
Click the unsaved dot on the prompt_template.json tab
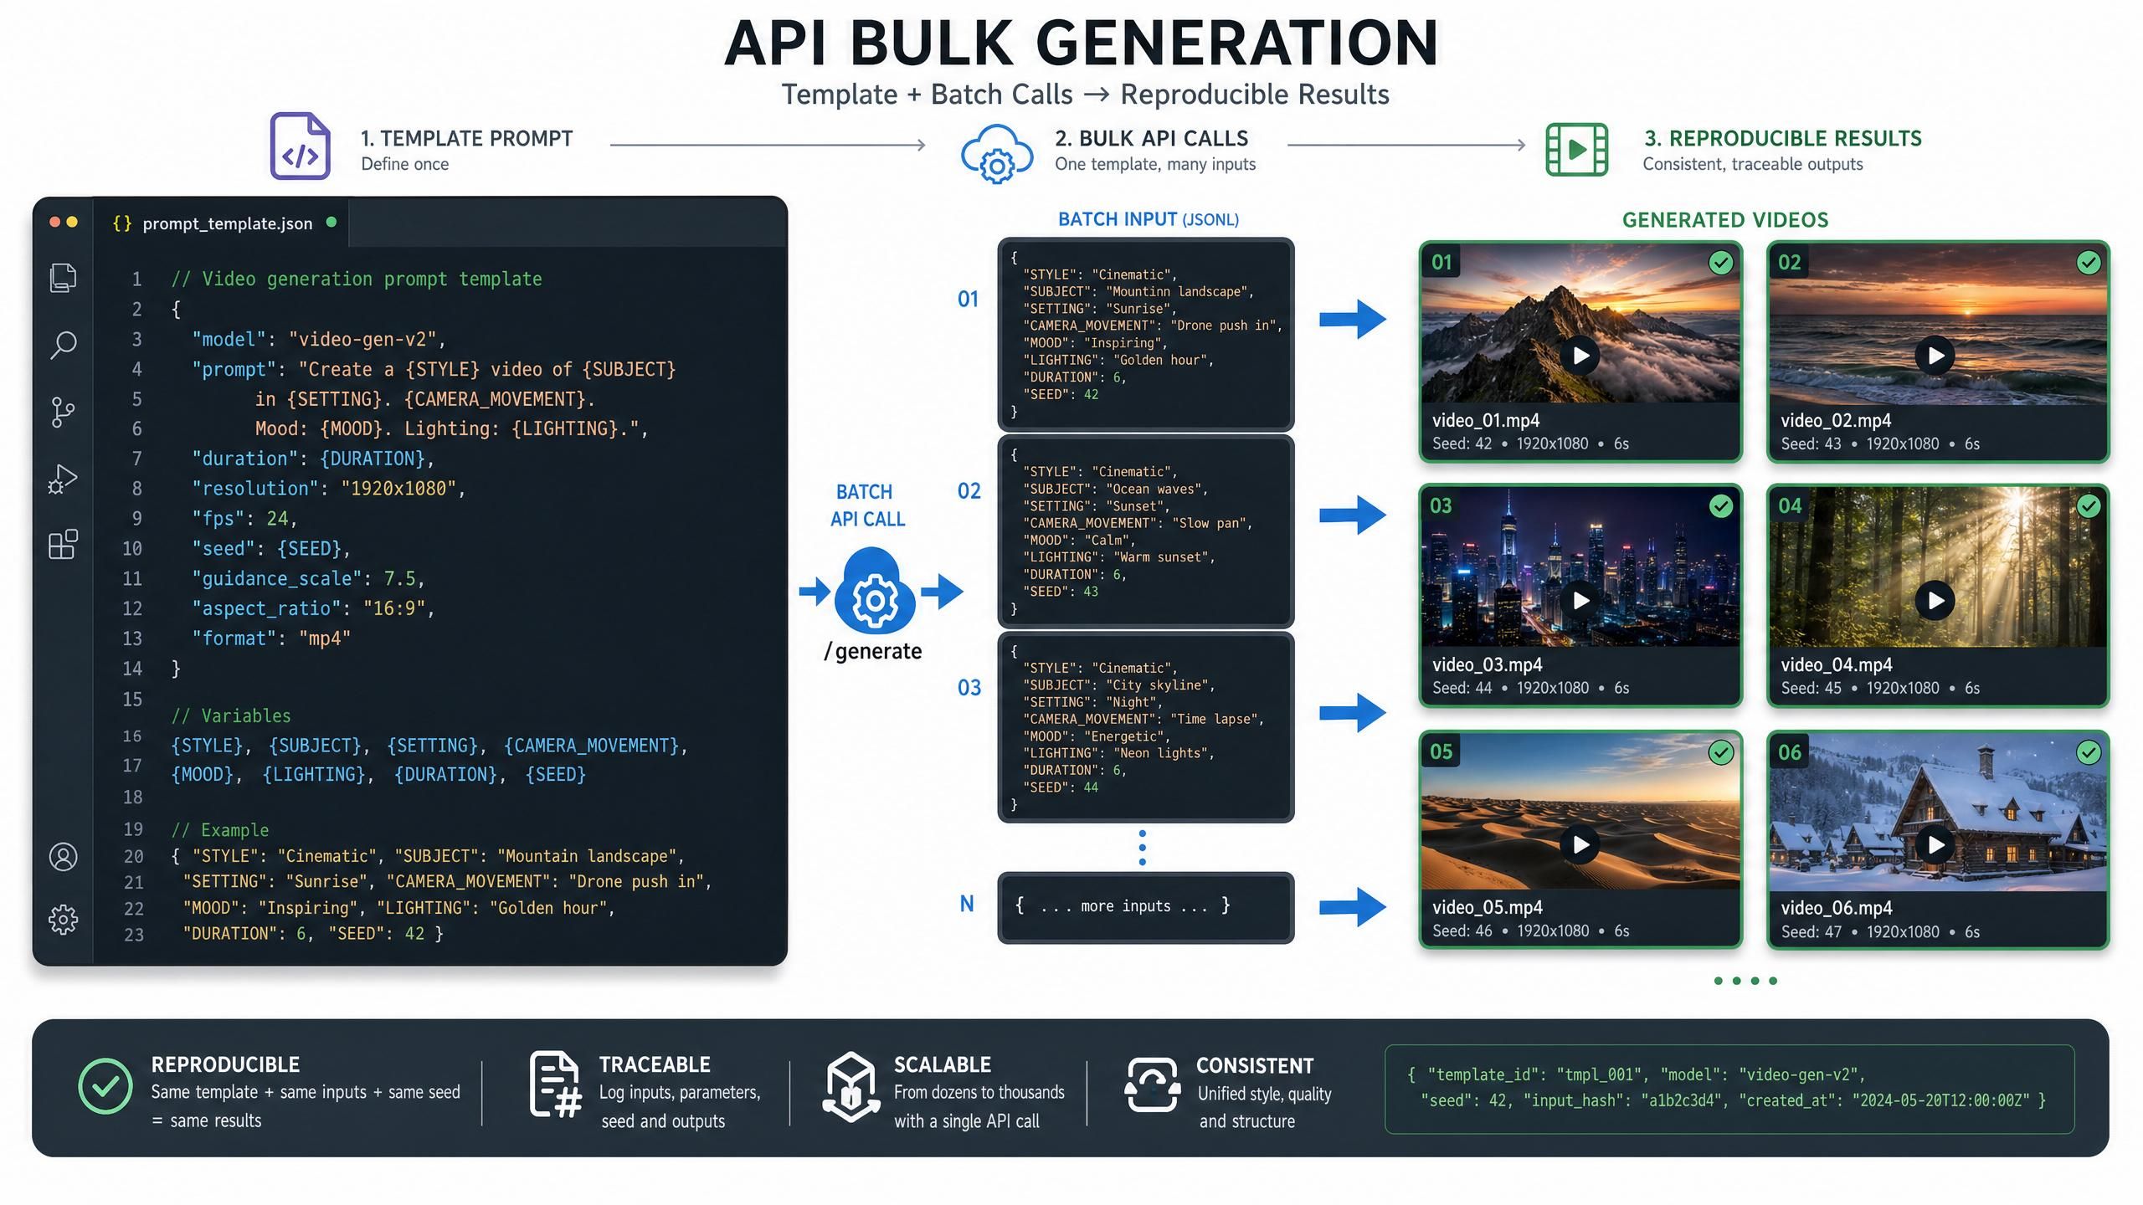pyautogui.click(x=331, y=222)
